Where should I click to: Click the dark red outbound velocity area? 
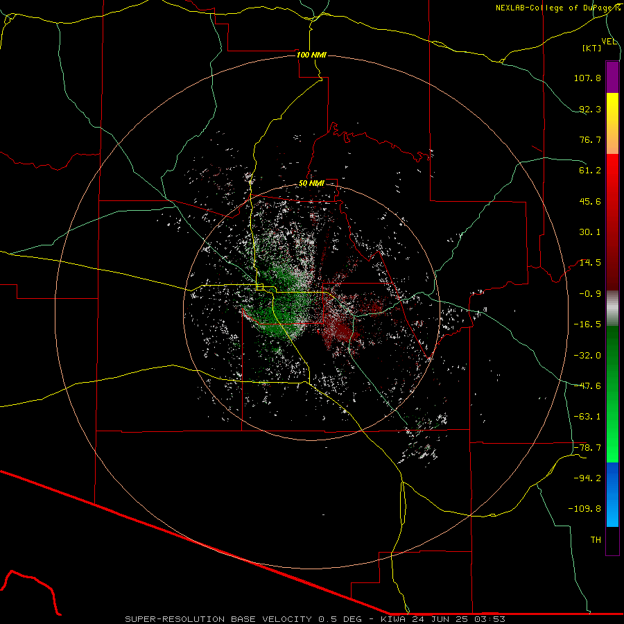pyautogui.click(x=341, y=329)
